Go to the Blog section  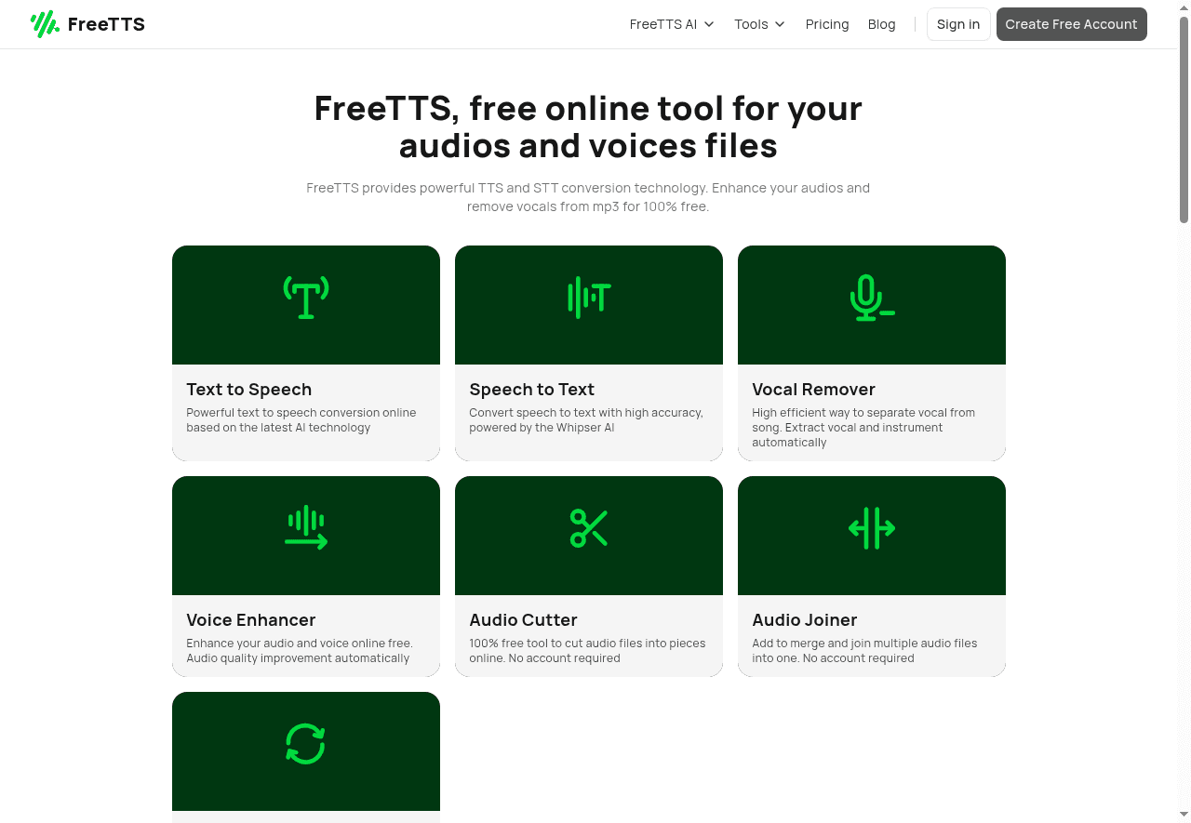click(881, 24)
